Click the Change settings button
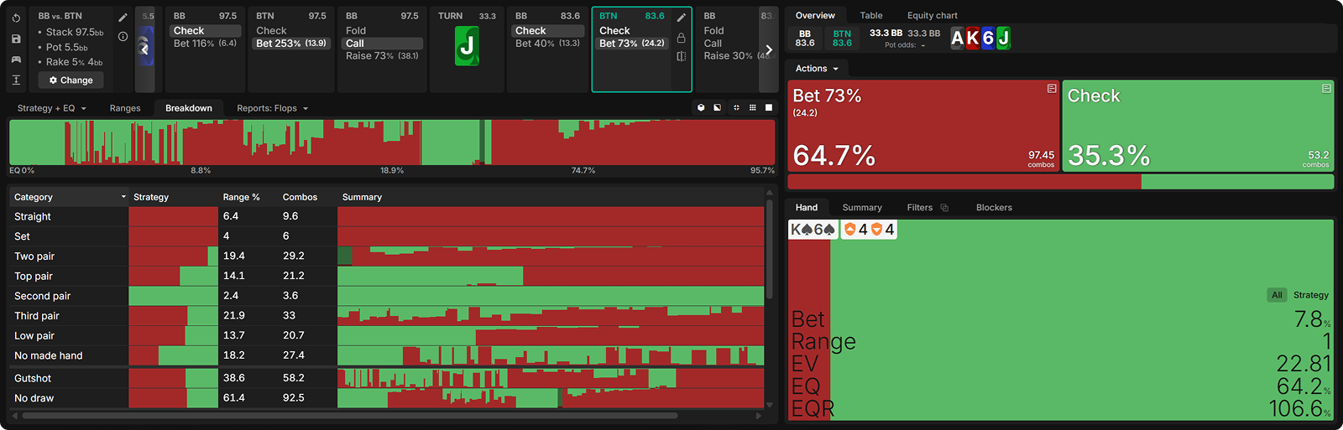This screenshot has height=430, width=1343. 71,80
